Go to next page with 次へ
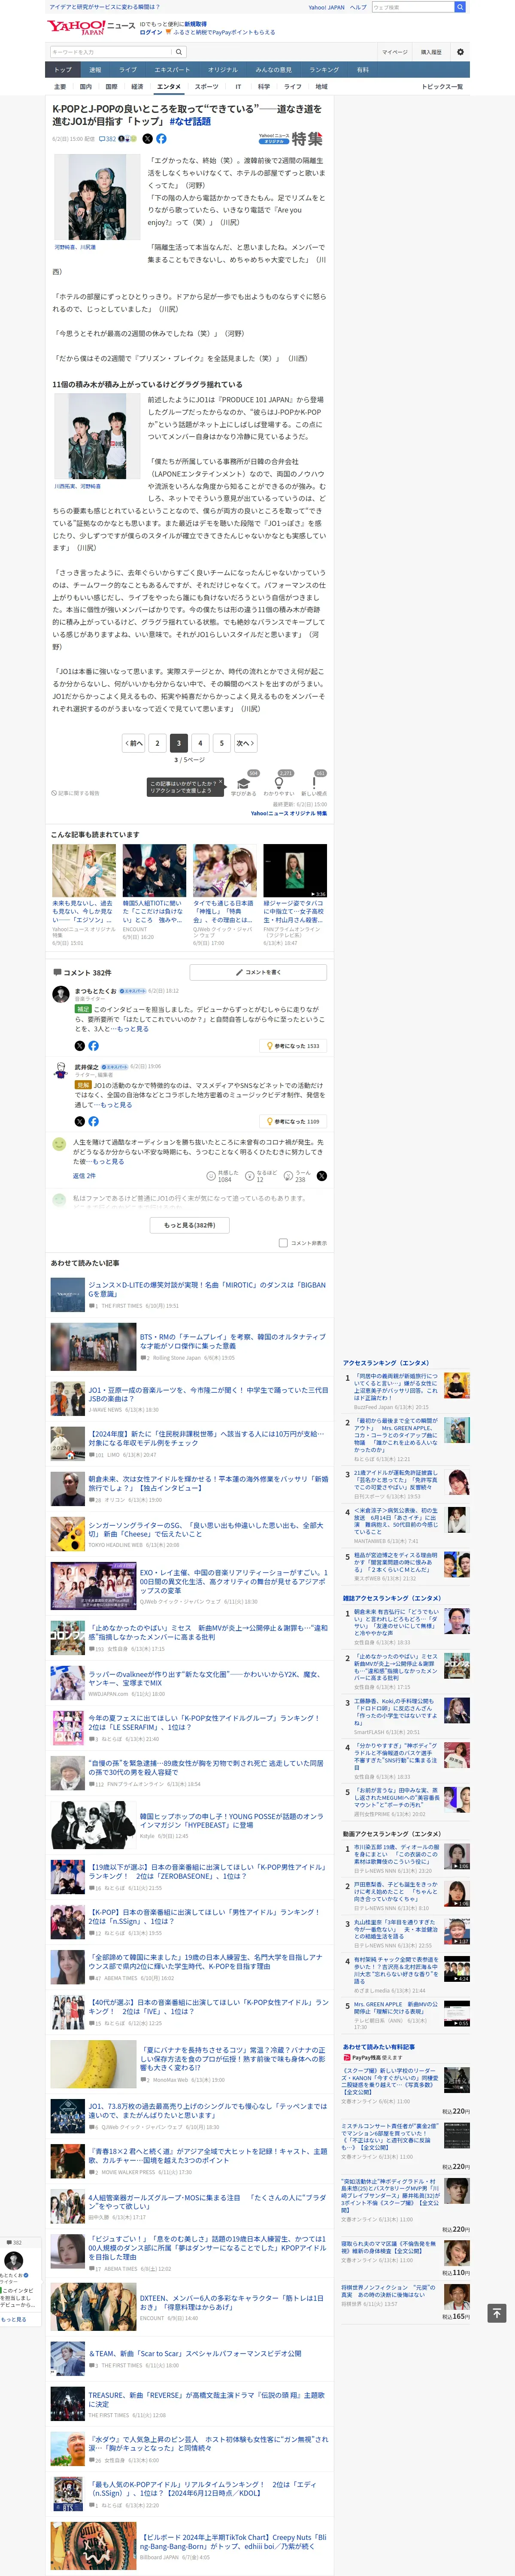 click(245, 743)
